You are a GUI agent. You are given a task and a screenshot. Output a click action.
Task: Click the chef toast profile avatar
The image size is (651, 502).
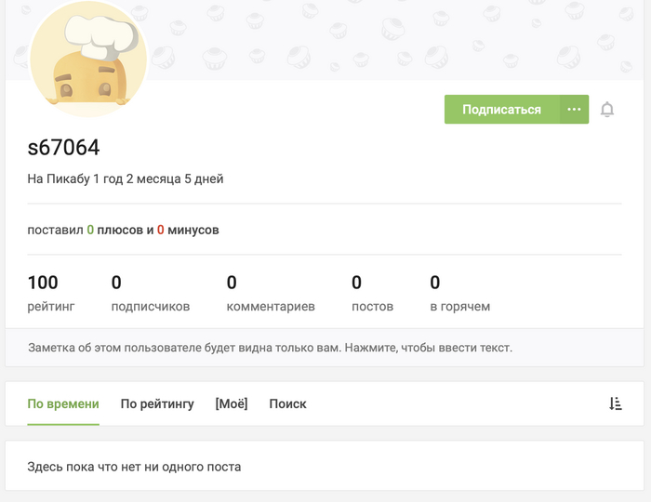pos(89,60)
